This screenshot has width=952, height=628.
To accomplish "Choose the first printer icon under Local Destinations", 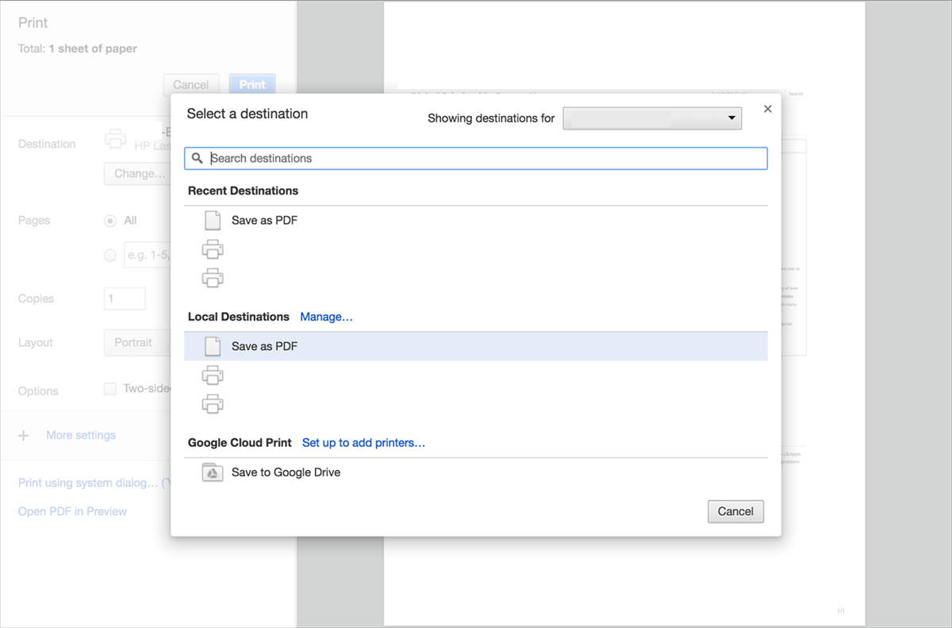I will click(x=213, y=375).
